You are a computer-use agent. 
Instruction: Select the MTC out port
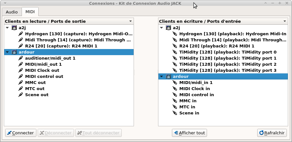(x=35, y=89)
